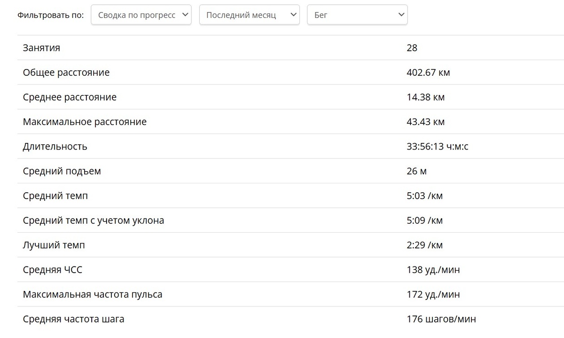Click the chevron on the Сводка по прогресс dropdown
This screenshot has height=338, width=564.
coord(185,15)
